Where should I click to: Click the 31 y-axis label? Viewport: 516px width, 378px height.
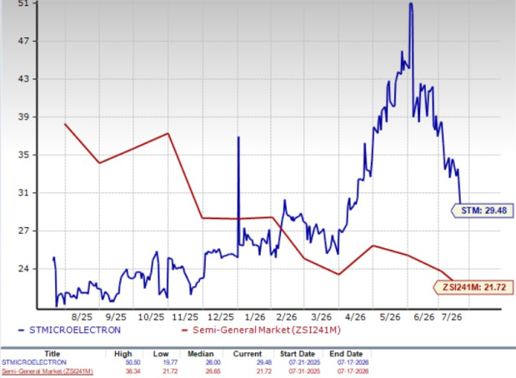pos(23,192)
